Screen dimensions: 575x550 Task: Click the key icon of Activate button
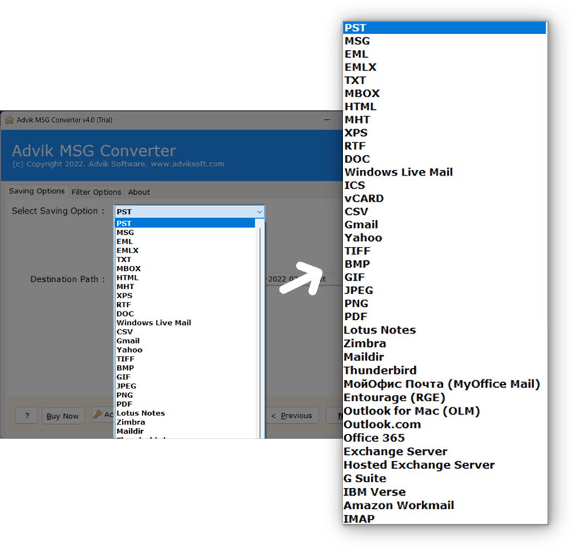pyautogui.click(x=97, y=414)
